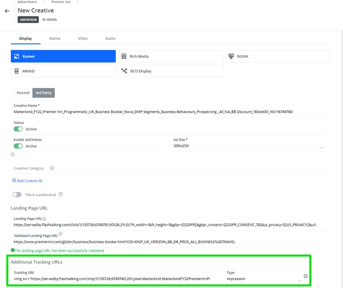Open info icon below Enable AdChoices

click(x=12, y=155)
